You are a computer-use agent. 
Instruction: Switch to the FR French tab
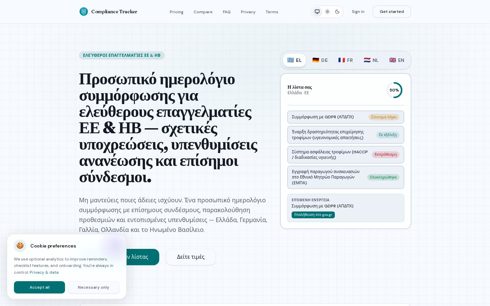coord(345,60)
